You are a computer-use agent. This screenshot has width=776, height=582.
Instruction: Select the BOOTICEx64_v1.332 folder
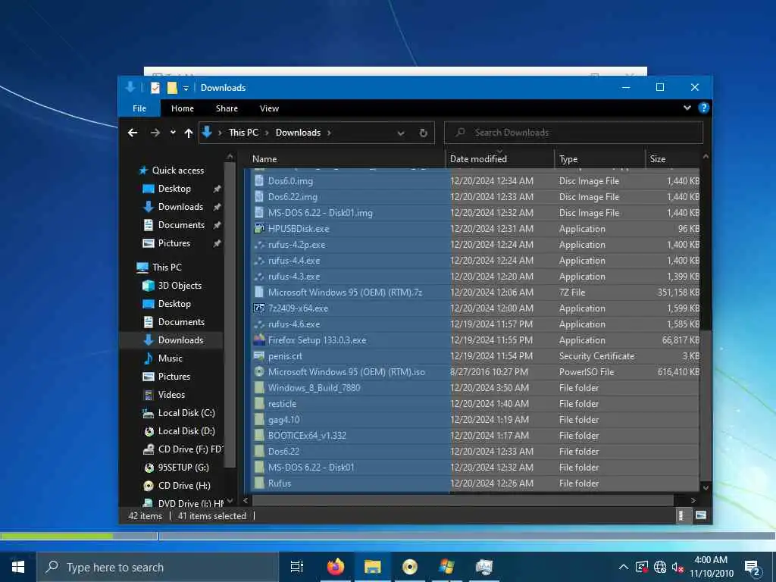[307, 436]
